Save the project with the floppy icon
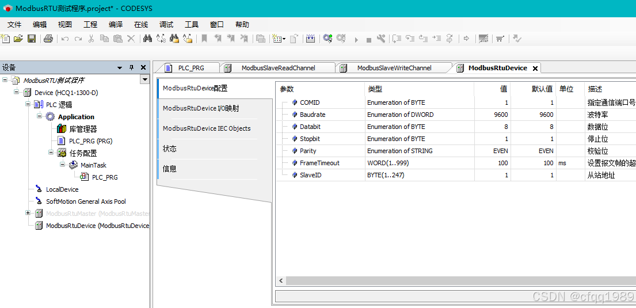Image resolution: width=636 pixels, height=308 pixels. (31, 39)
